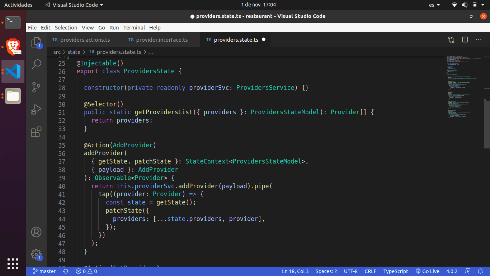The height and width of the screenshot is (276, 490).
Task: Open the Explorer view in activity bar
Action: point(36,42)
